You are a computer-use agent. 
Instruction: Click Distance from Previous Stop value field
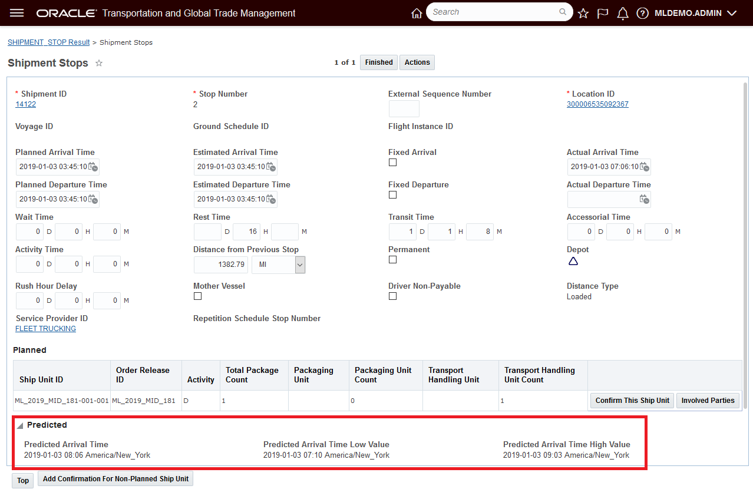click(x=220, y=265)
